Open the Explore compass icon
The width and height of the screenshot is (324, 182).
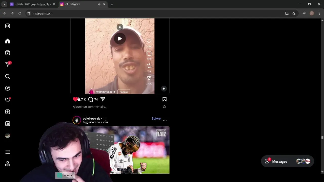click(8, 88)
